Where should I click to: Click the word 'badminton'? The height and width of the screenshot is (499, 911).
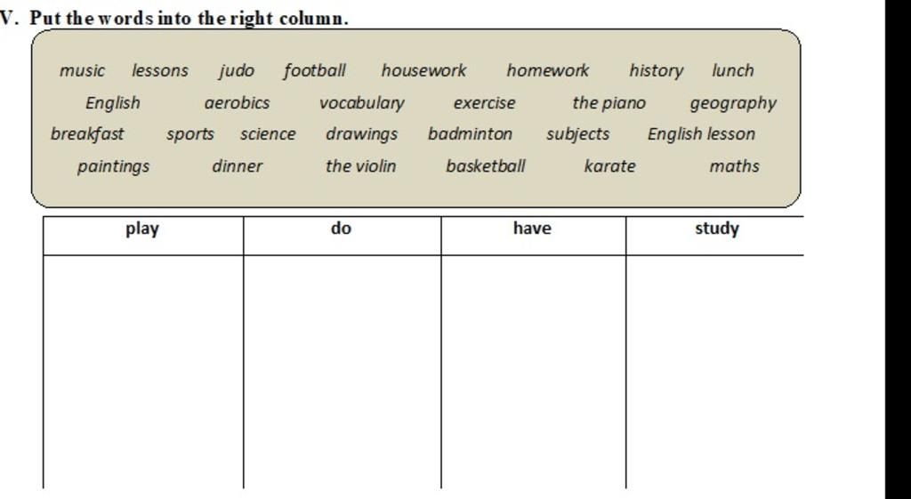[x=470, y=134]
